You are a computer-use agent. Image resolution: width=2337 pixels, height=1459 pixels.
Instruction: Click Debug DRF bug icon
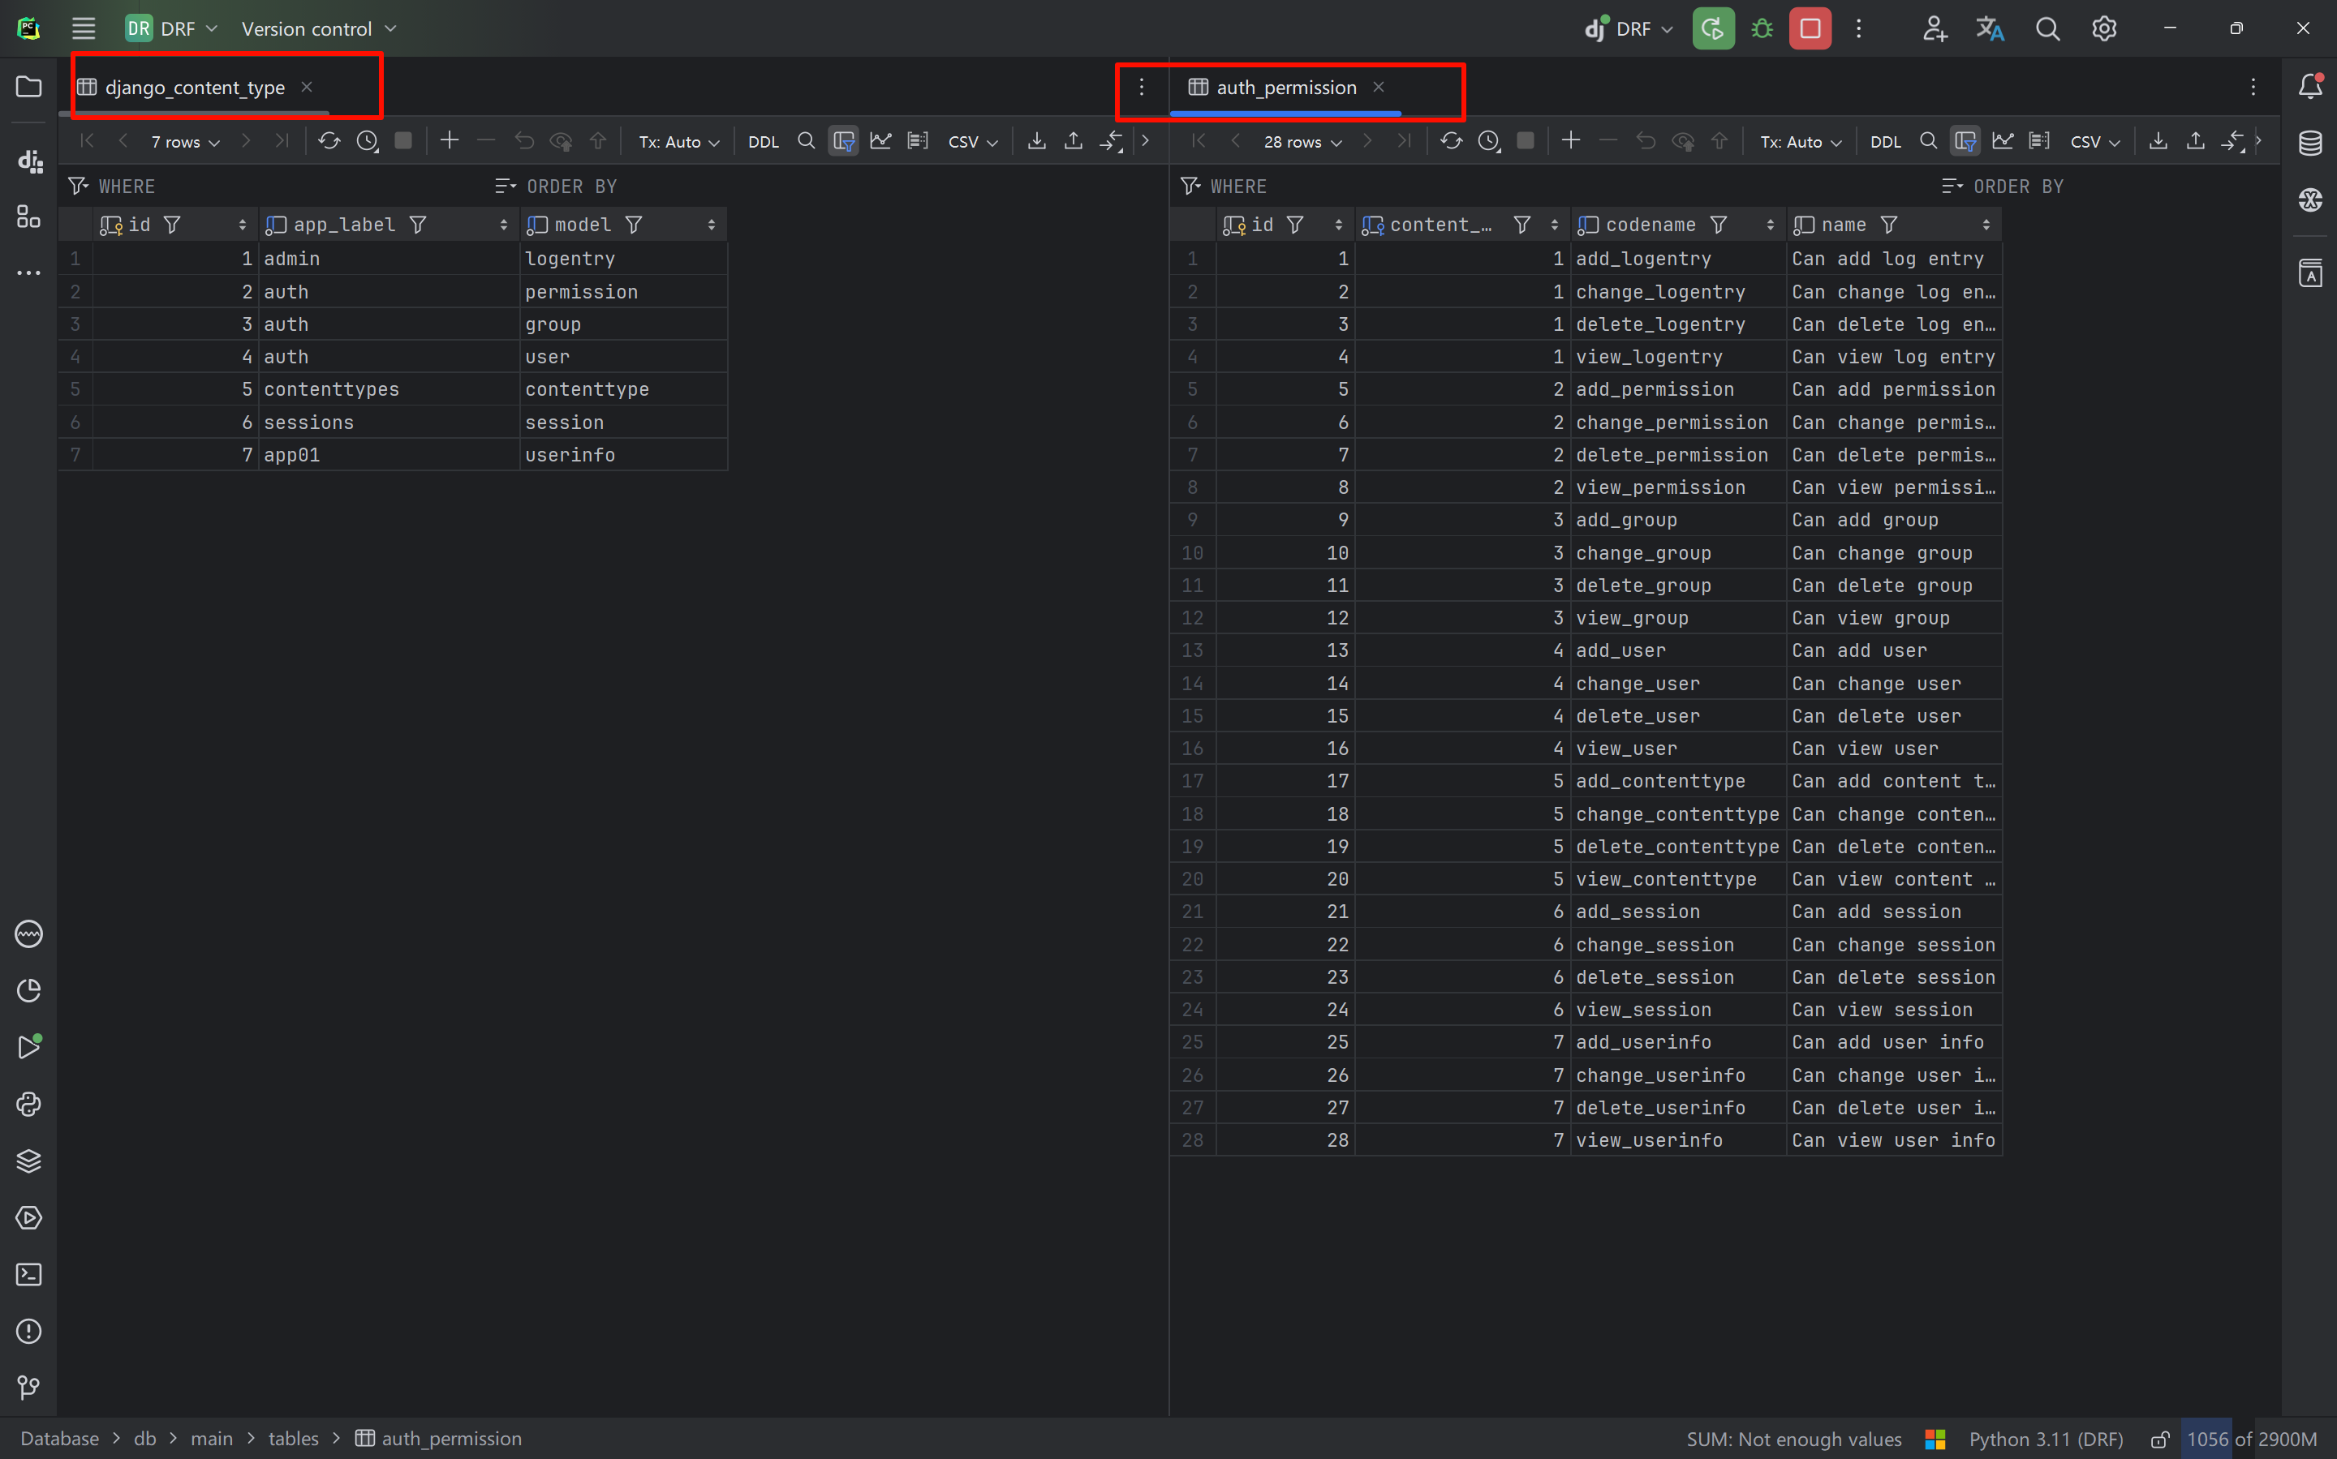pos(1762,29)
